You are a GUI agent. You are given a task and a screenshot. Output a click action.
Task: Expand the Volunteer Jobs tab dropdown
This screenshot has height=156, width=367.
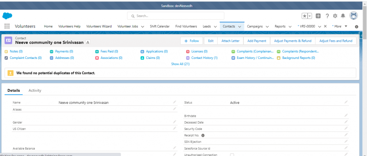[143, 26]
